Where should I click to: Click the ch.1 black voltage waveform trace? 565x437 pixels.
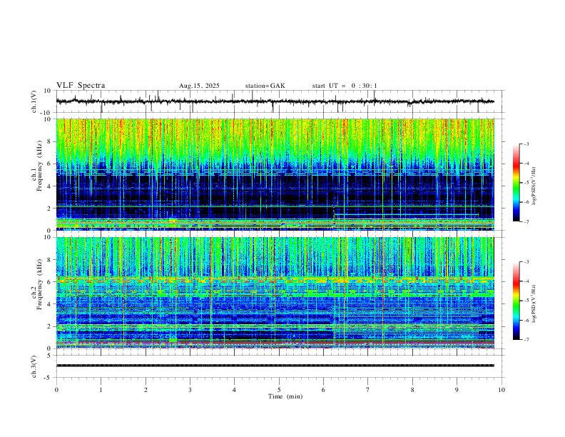pyautogui.click(x=275, y=101)
